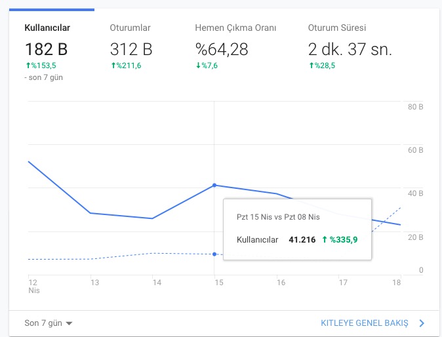Click the 80 B y-axis label

pos(416,107)
